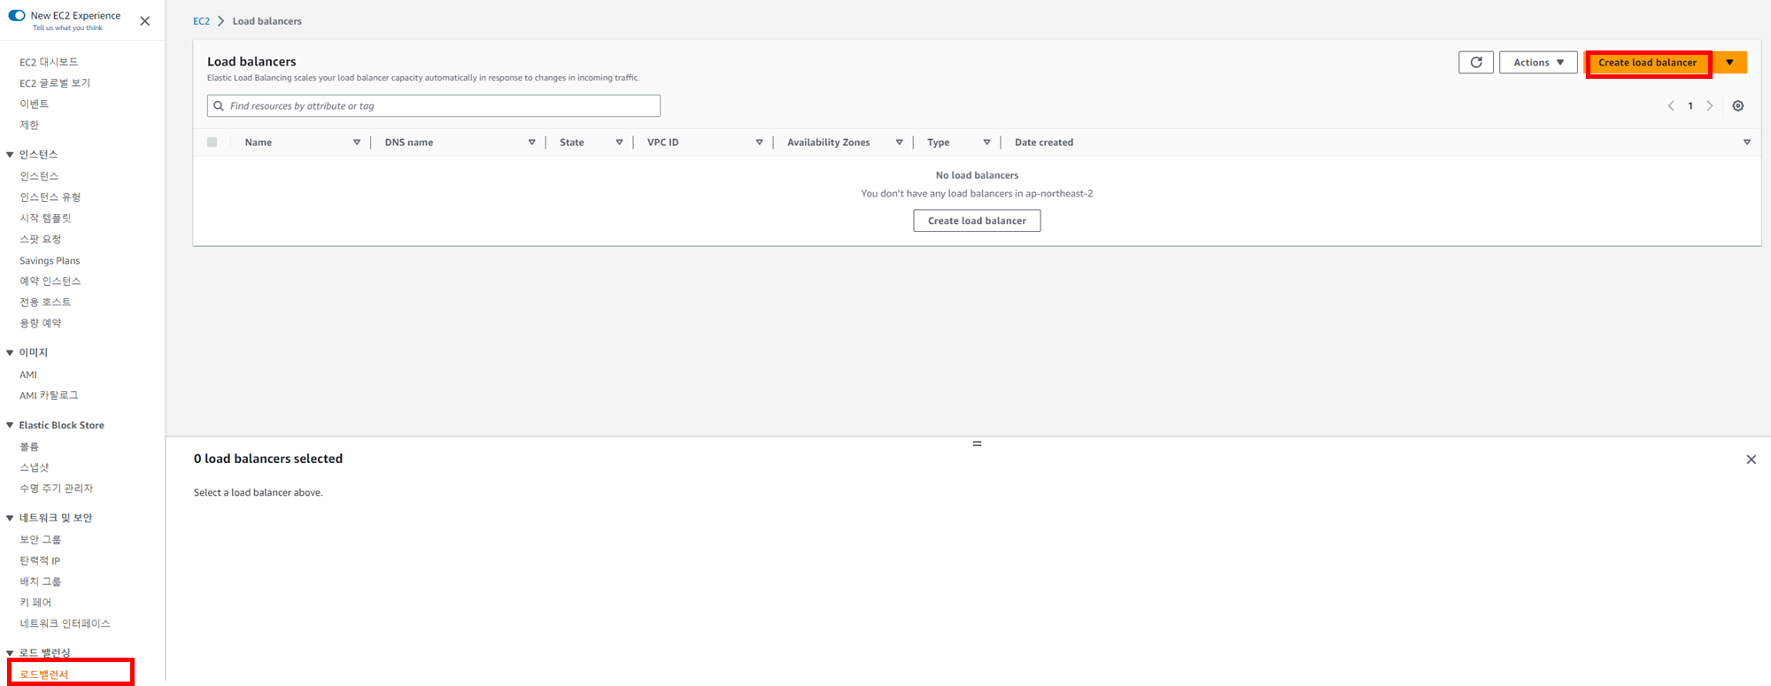The width and height of the screenshot is (1771, 686).
Task: Click 'Select a load balancer above.' text
Action: point(259,493)
